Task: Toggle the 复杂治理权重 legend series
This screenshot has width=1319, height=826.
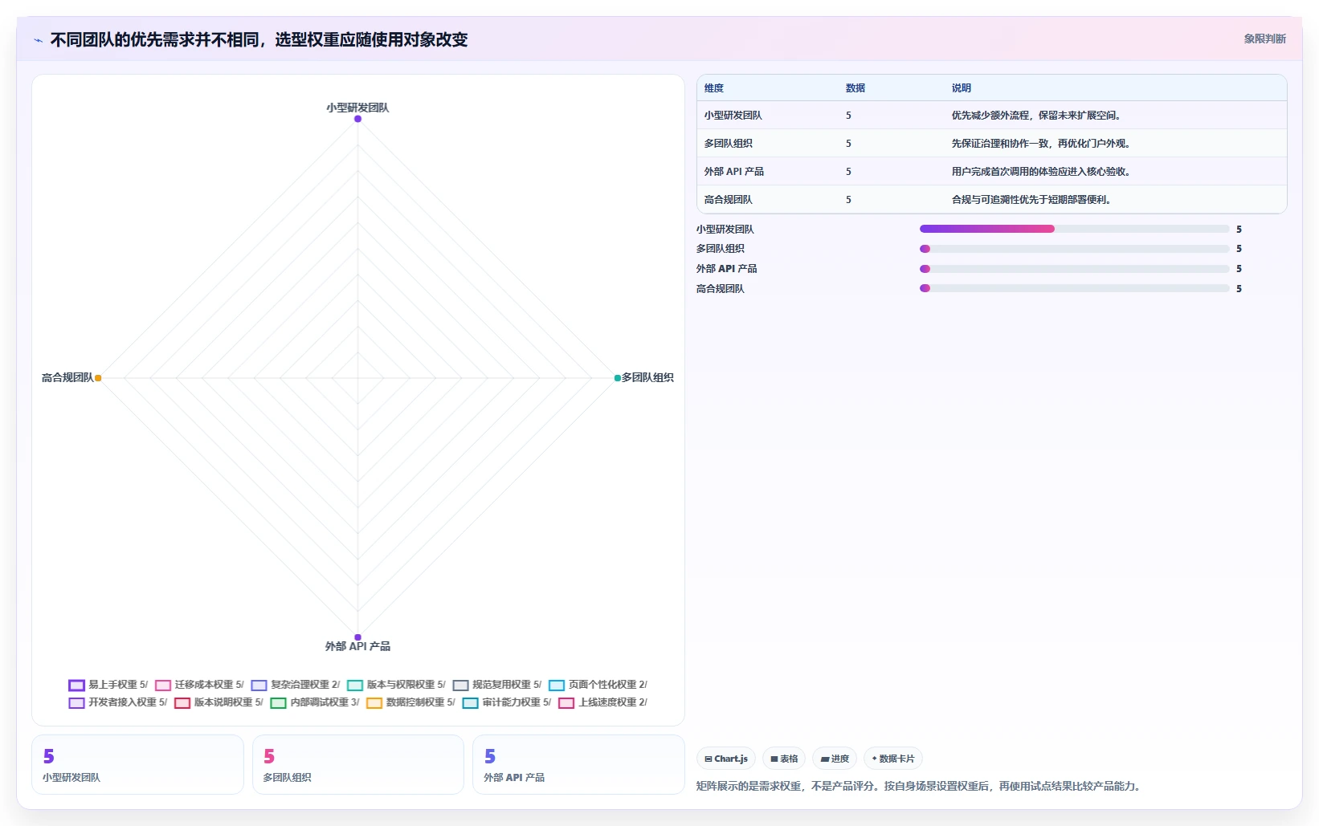Action: pos(295,685)
